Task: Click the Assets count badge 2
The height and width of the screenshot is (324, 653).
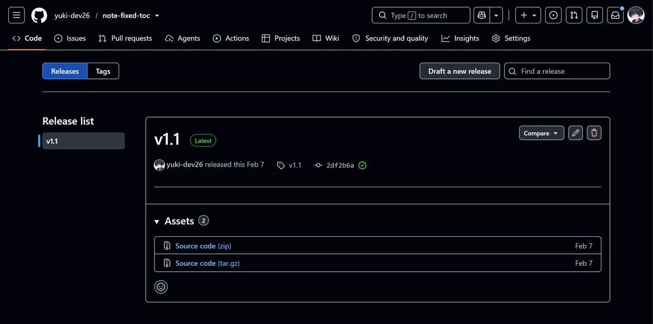Action: click(204, 221)
